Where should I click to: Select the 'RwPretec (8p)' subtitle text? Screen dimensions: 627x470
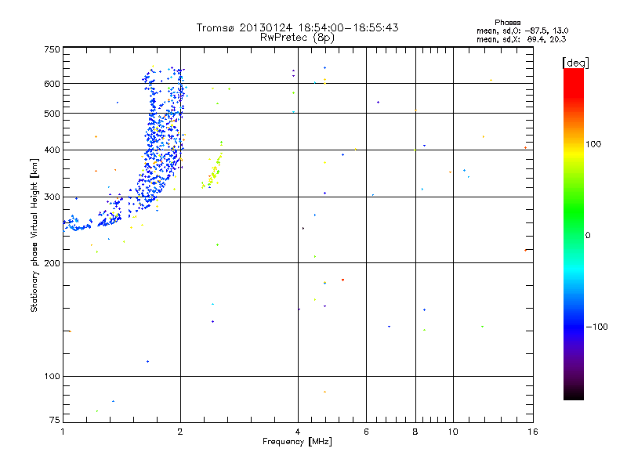(x=297, y=38)
